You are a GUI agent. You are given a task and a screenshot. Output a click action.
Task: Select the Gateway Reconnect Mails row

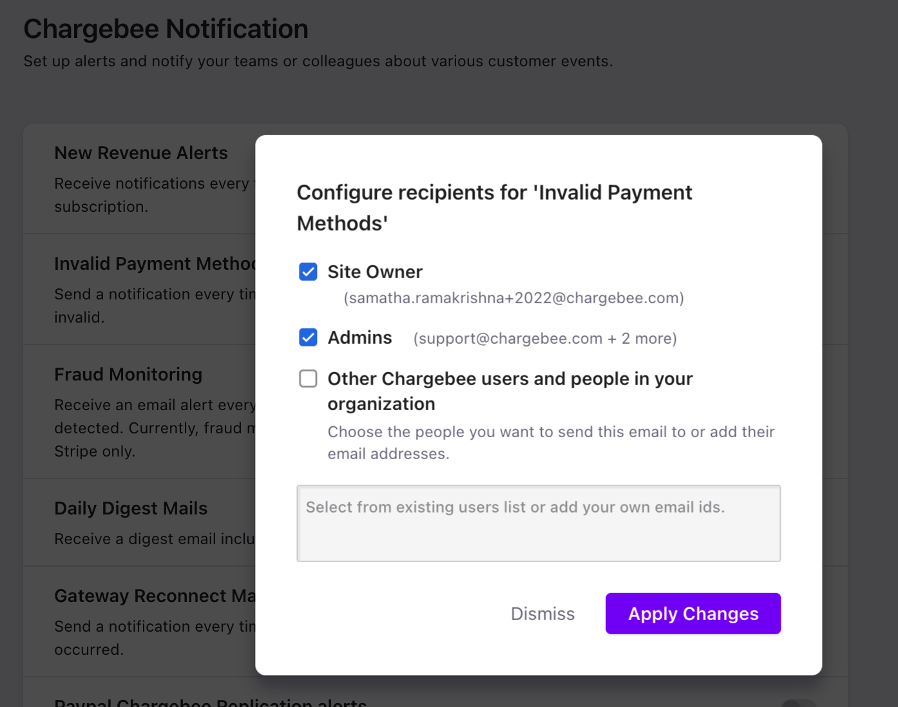click(155, 596)
